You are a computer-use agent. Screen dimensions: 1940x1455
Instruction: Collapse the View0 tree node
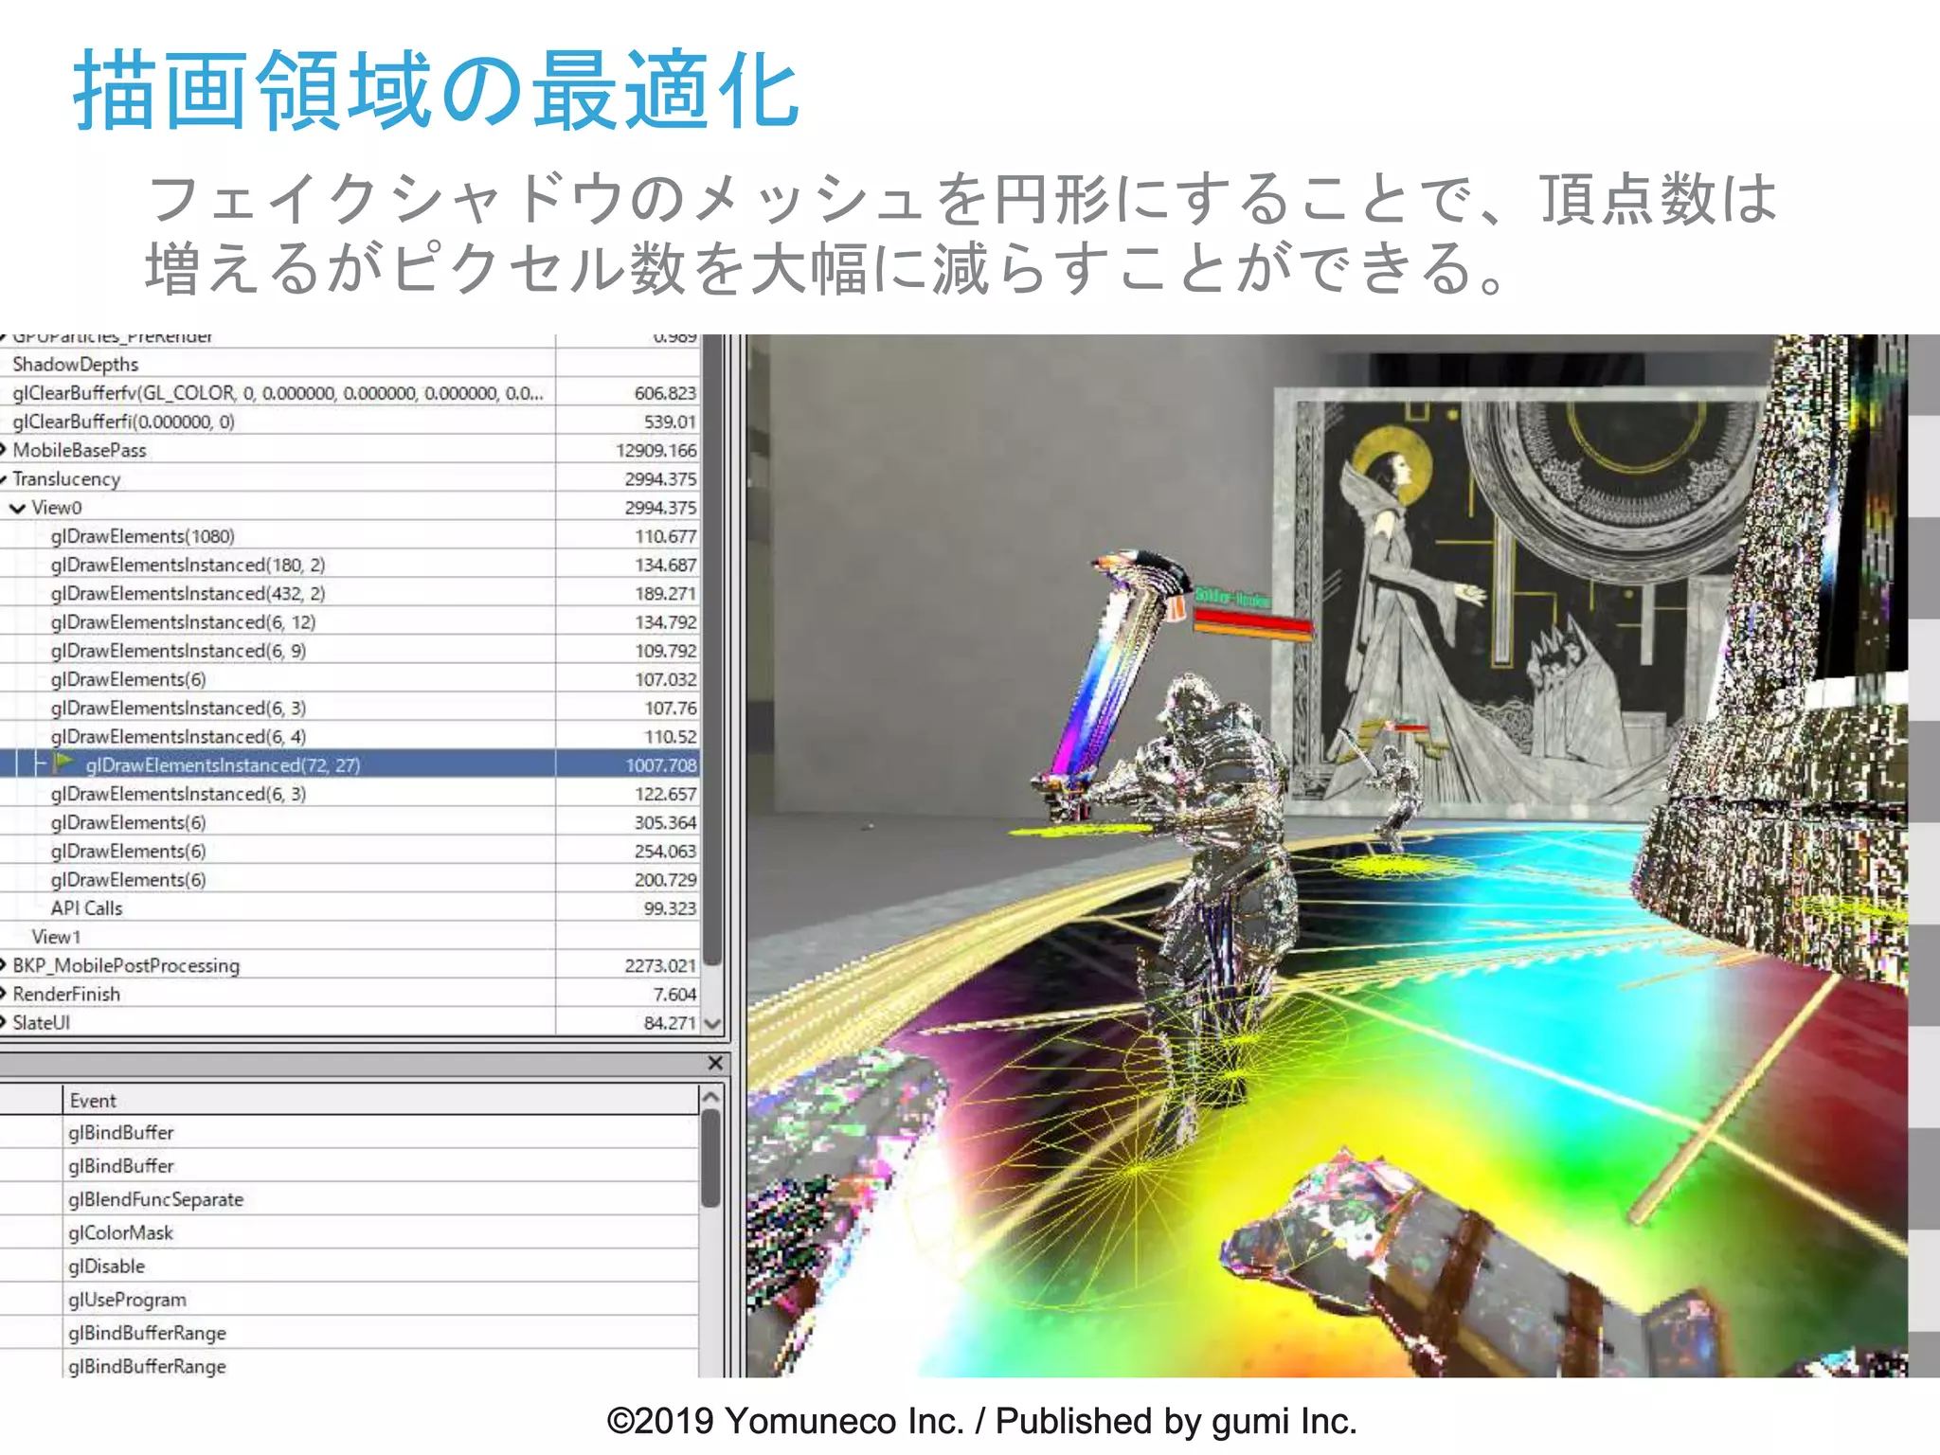point(17,508)
